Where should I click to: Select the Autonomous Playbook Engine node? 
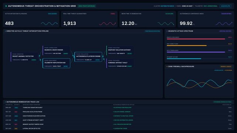point(88,57)
